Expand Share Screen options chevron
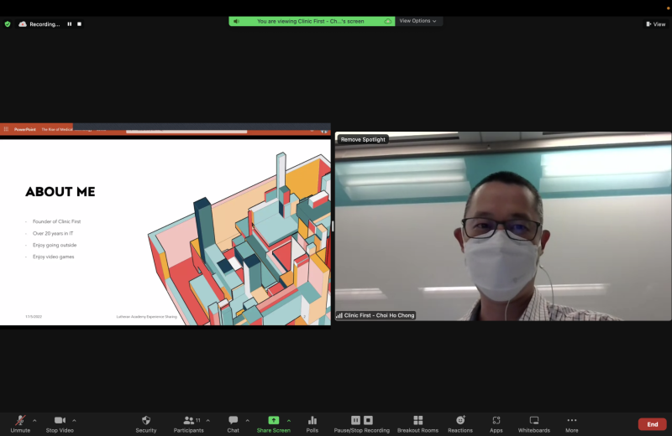Image resolution: width=672 pixels, height=436 pixels. [289, 421]
